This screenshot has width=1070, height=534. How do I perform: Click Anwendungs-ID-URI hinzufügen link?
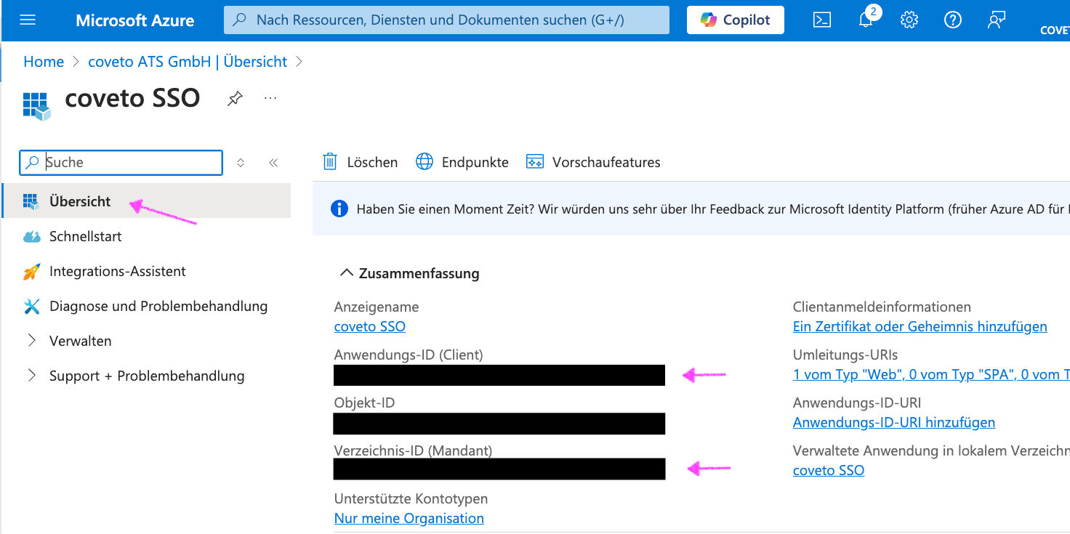[x=893, y=422]
